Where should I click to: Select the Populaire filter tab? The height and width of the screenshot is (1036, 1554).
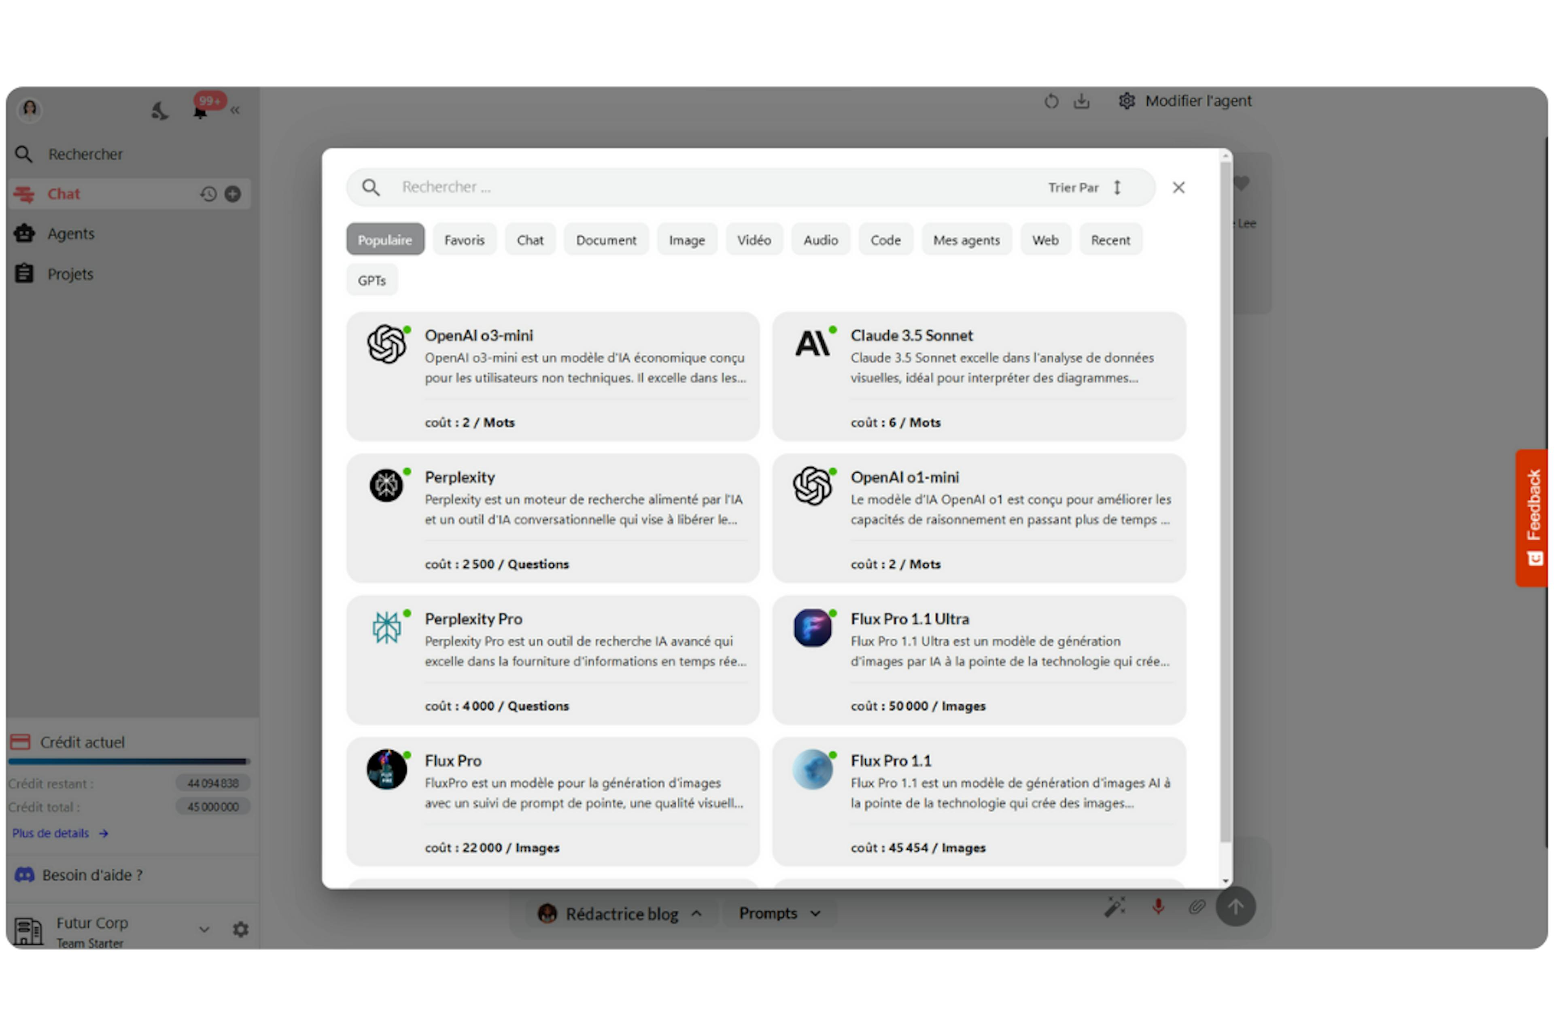click(385, 239)
